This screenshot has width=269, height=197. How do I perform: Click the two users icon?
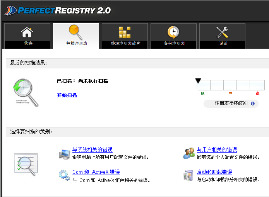[189, 153]
